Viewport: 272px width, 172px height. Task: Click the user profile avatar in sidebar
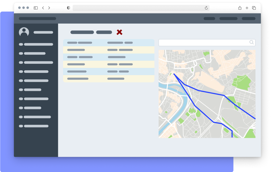tap(24, 32)
